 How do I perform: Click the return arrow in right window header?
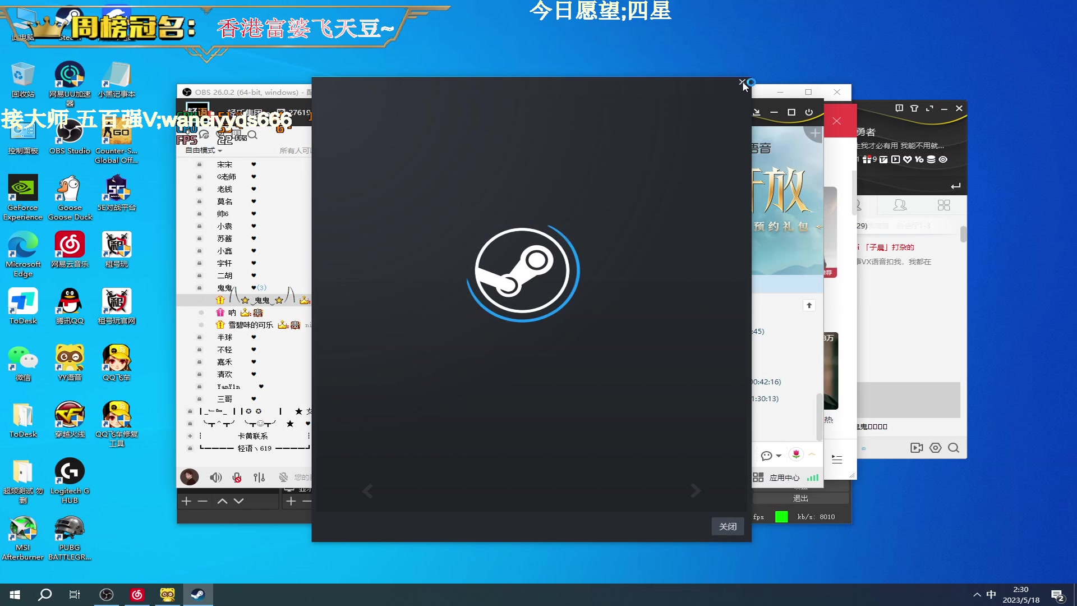[956, 186]
